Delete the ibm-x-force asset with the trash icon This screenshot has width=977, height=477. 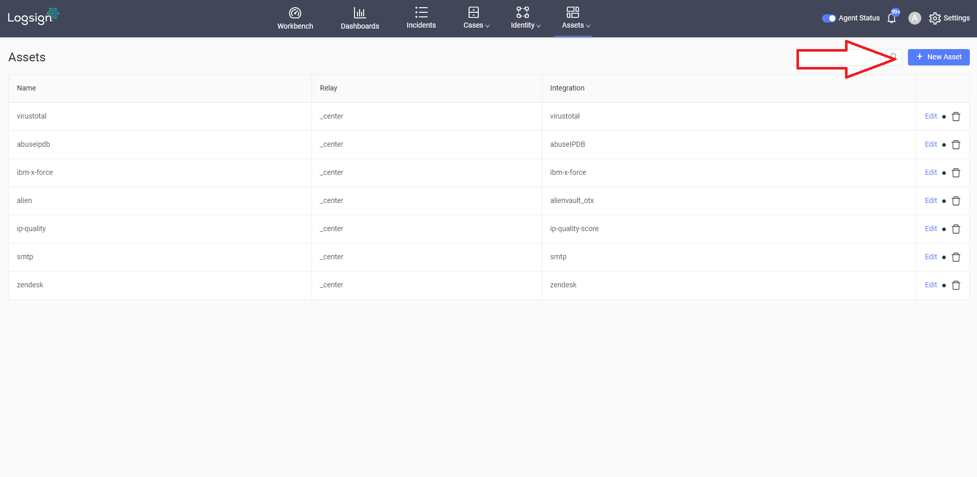[x=956, y=173]
